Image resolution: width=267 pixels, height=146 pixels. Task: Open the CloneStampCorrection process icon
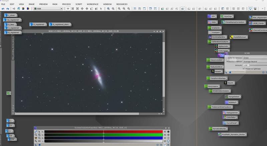coord(234,22)
